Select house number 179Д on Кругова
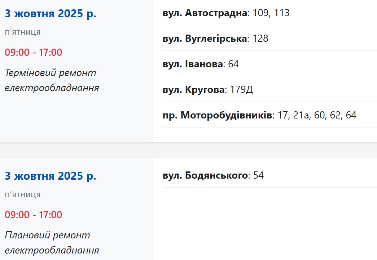The height and width of the screenshot is (260, 377). pyautogui.click(x=241, y=90)
